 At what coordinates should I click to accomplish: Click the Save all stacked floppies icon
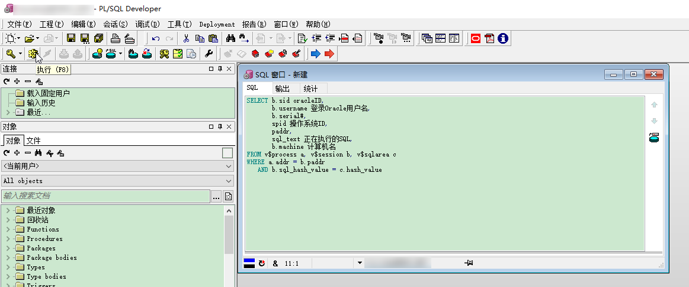click(98, 38)
